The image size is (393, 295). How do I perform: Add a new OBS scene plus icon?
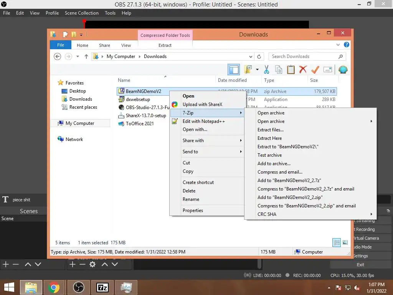pos(6,264)
